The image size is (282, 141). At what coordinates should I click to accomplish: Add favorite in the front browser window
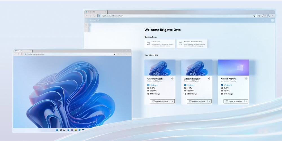point(114,54)
